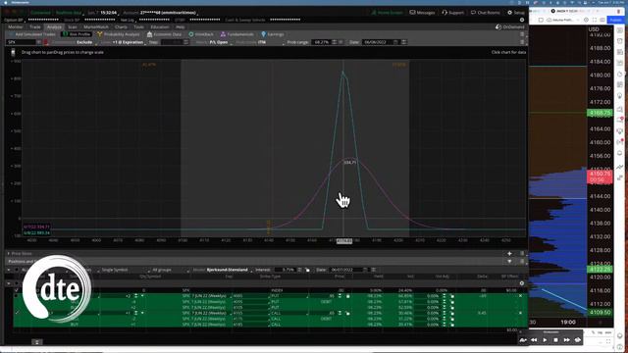
Task: Open the Fundamentals subtab
Action: point(237,34)
